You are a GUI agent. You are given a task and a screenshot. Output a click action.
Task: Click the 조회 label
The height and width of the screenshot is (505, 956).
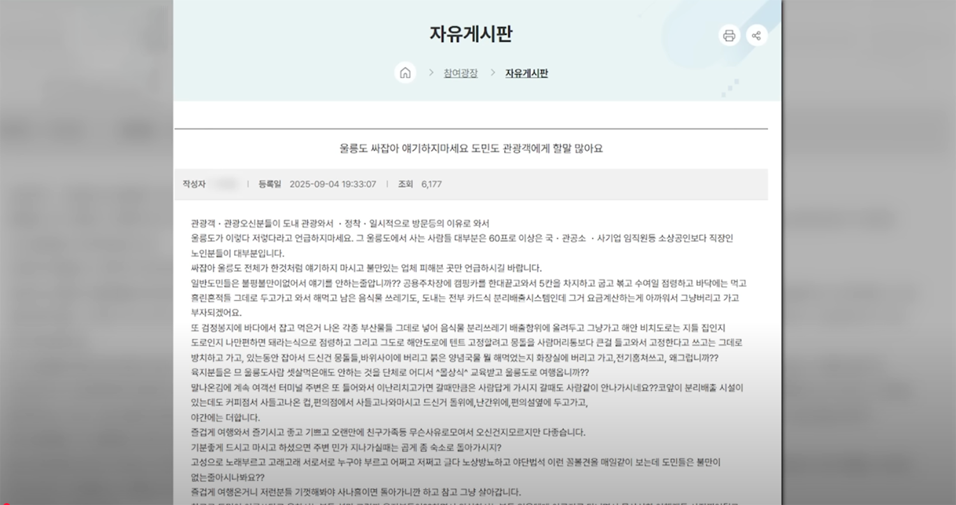coord(405,184)
